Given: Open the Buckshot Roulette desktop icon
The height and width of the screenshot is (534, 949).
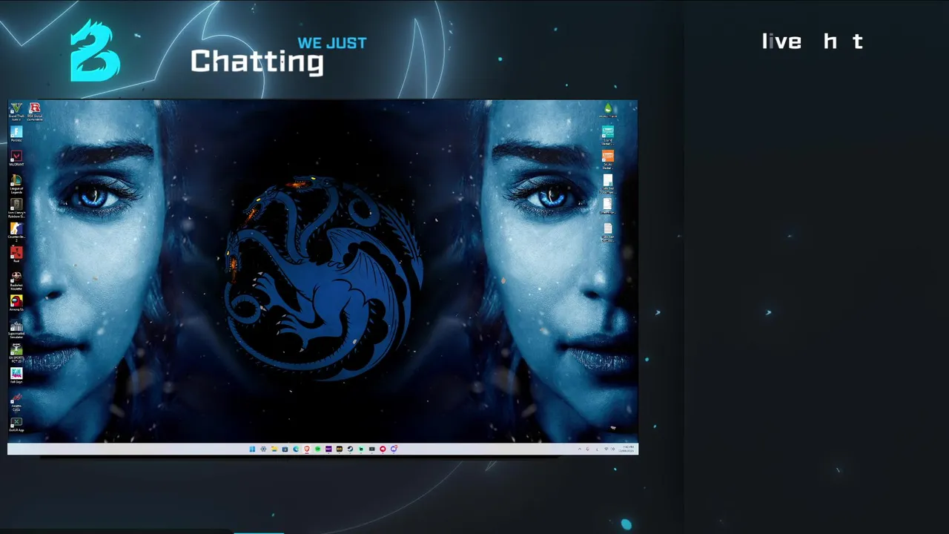Looking at the screenshot, I should [x=16, y=280].
